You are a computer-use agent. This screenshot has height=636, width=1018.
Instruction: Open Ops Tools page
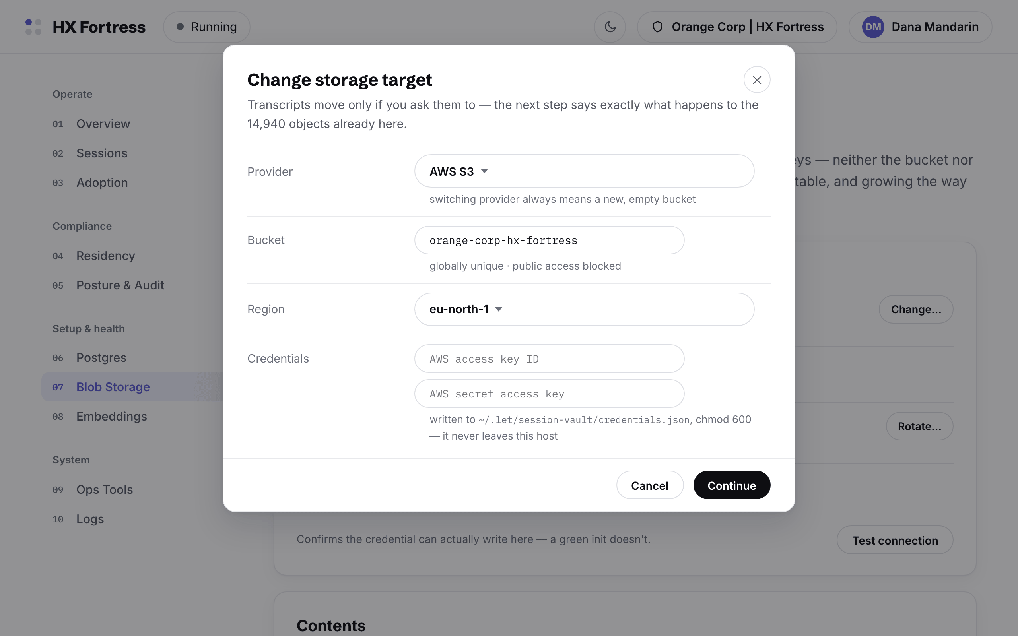[x=132, y=490]
